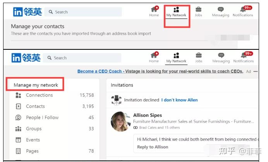
Task: Click the mutual connections icon beside Brad Cates
Action: pyautogui.click(x=136, y=128)
